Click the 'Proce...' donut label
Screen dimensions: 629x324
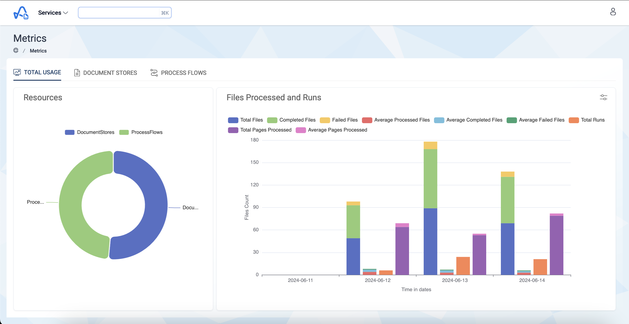35,202
